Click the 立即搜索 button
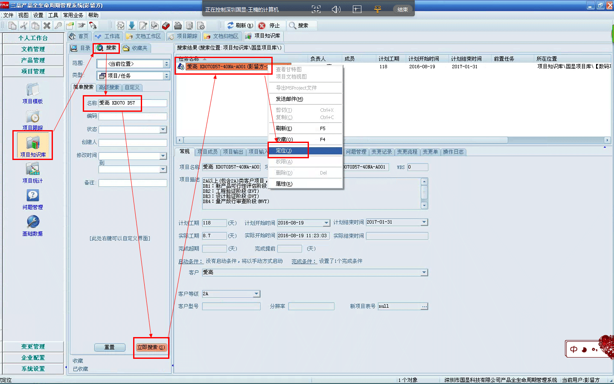The height and width of the screenshot is (384, 614). tap(151, 347)
